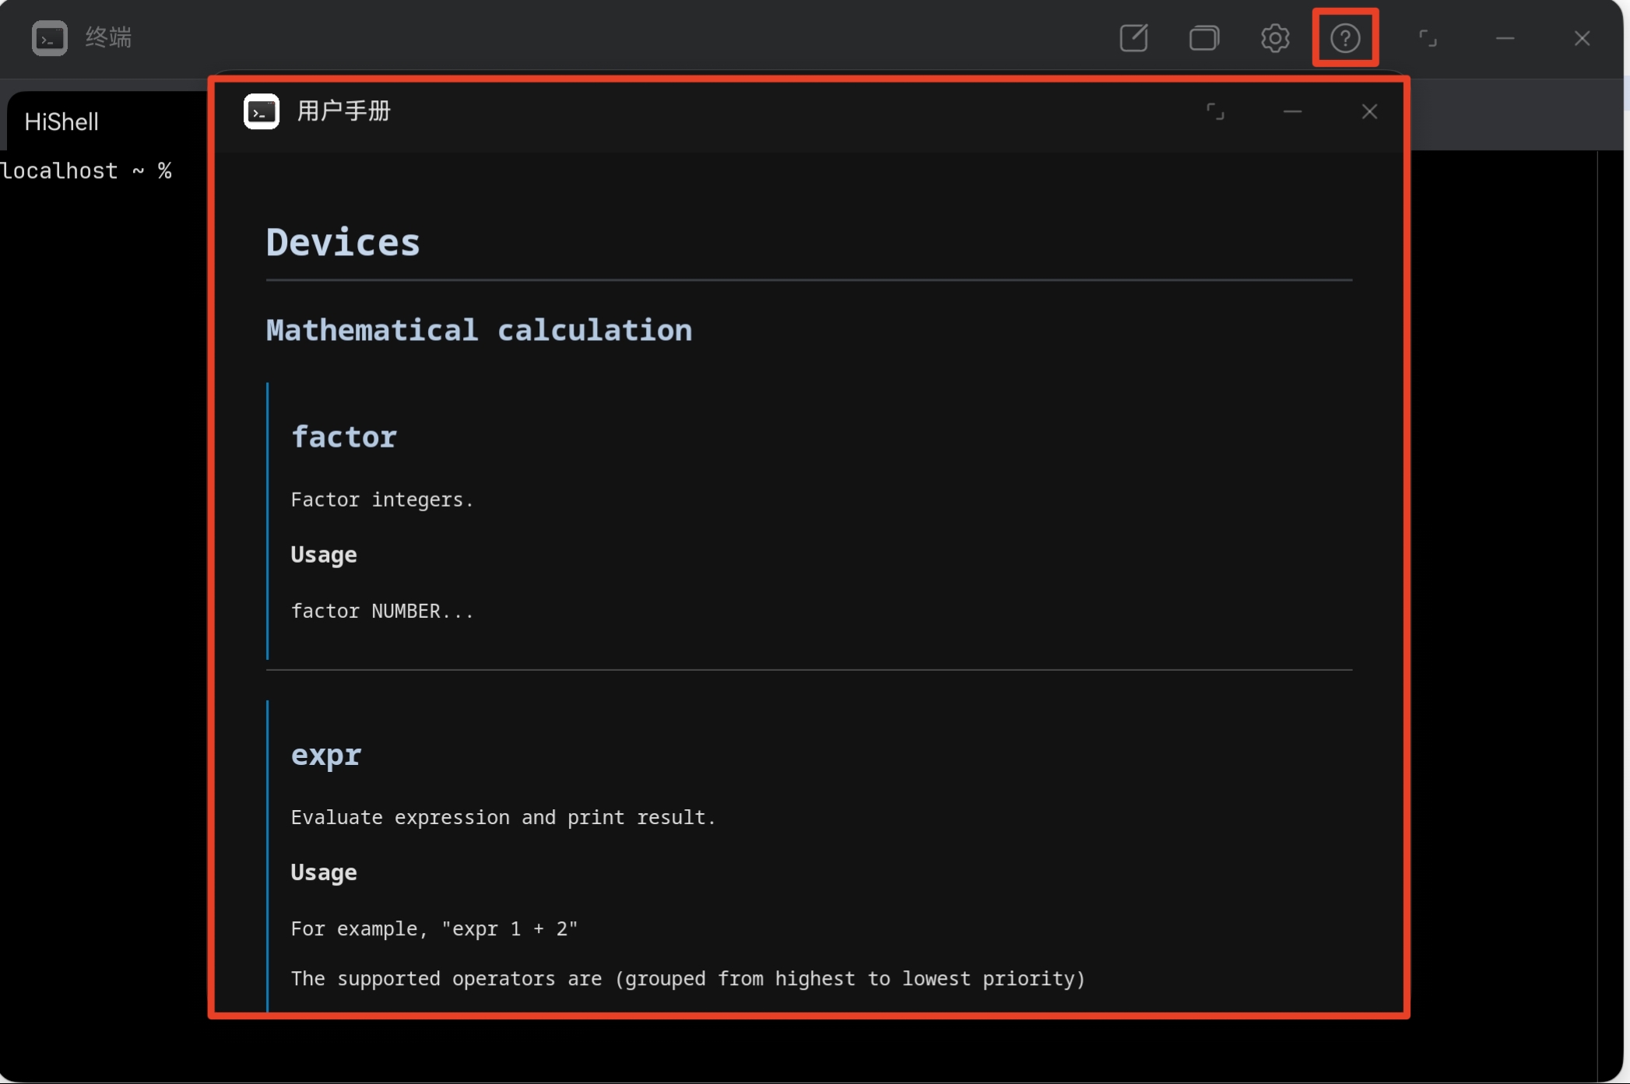Select the HiShell tab
The image size is (1630, 1084).
click(62, 122)
